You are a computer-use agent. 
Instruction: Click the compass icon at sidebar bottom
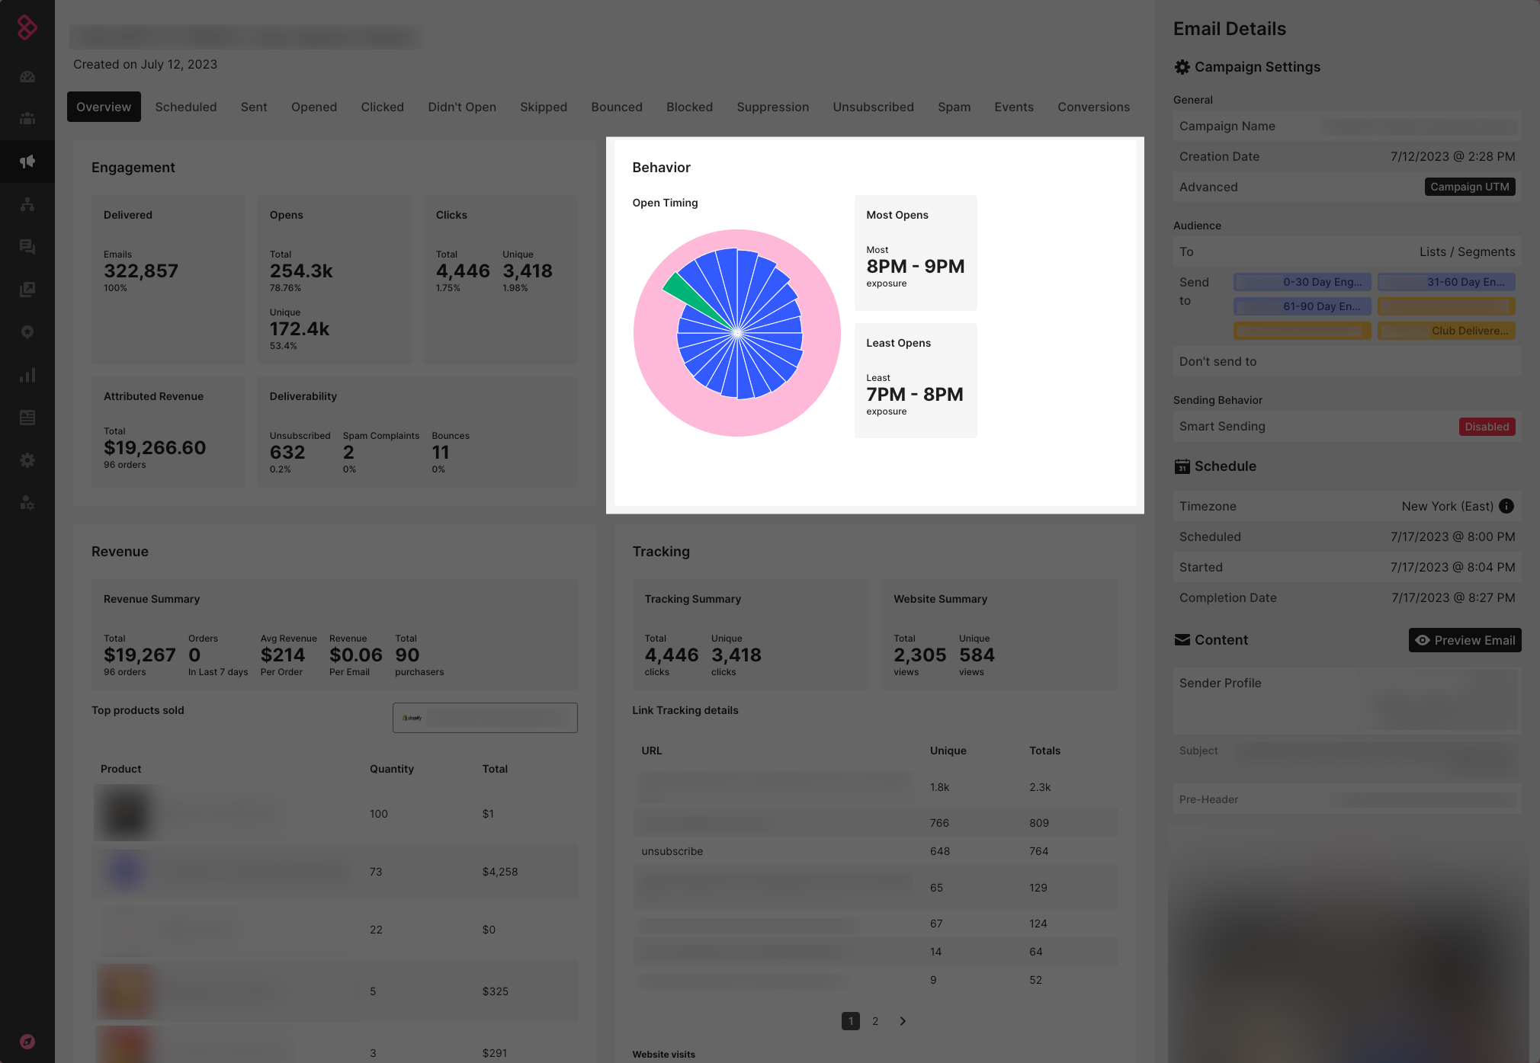click(27, 1042)
